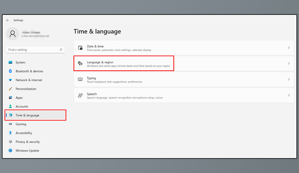Click 'Touch keyboard, text suggestions, preferences' text
Viewport: 299px width, 173px height.
click(x=115, y=82)
